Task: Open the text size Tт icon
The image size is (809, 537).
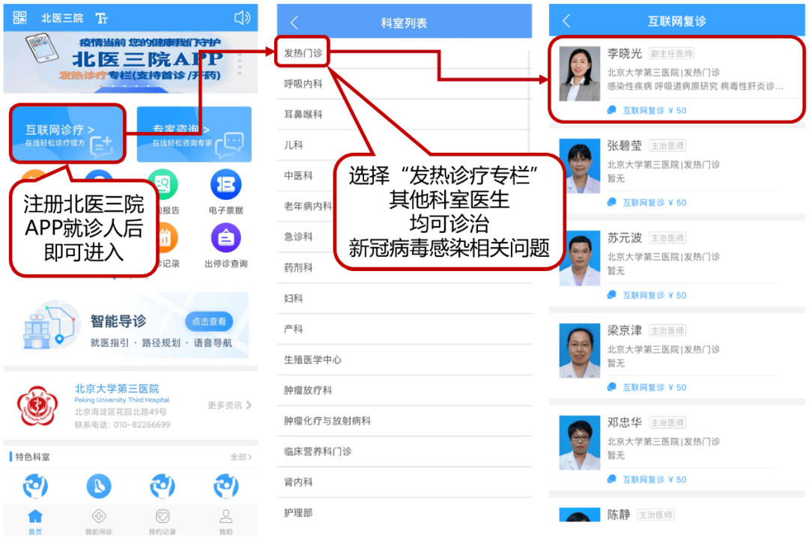Action: (x=101, y=19)
